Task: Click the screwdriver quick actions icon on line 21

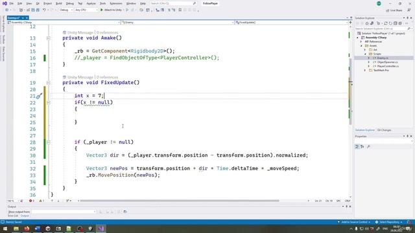Action: (x=39, y=96)
